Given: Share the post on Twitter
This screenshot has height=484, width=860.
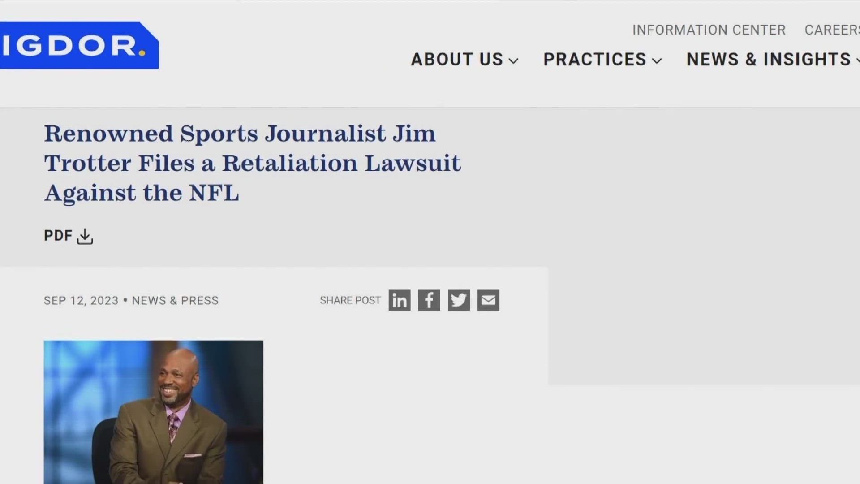Looking at the screenshot, I should pos(459,300).
